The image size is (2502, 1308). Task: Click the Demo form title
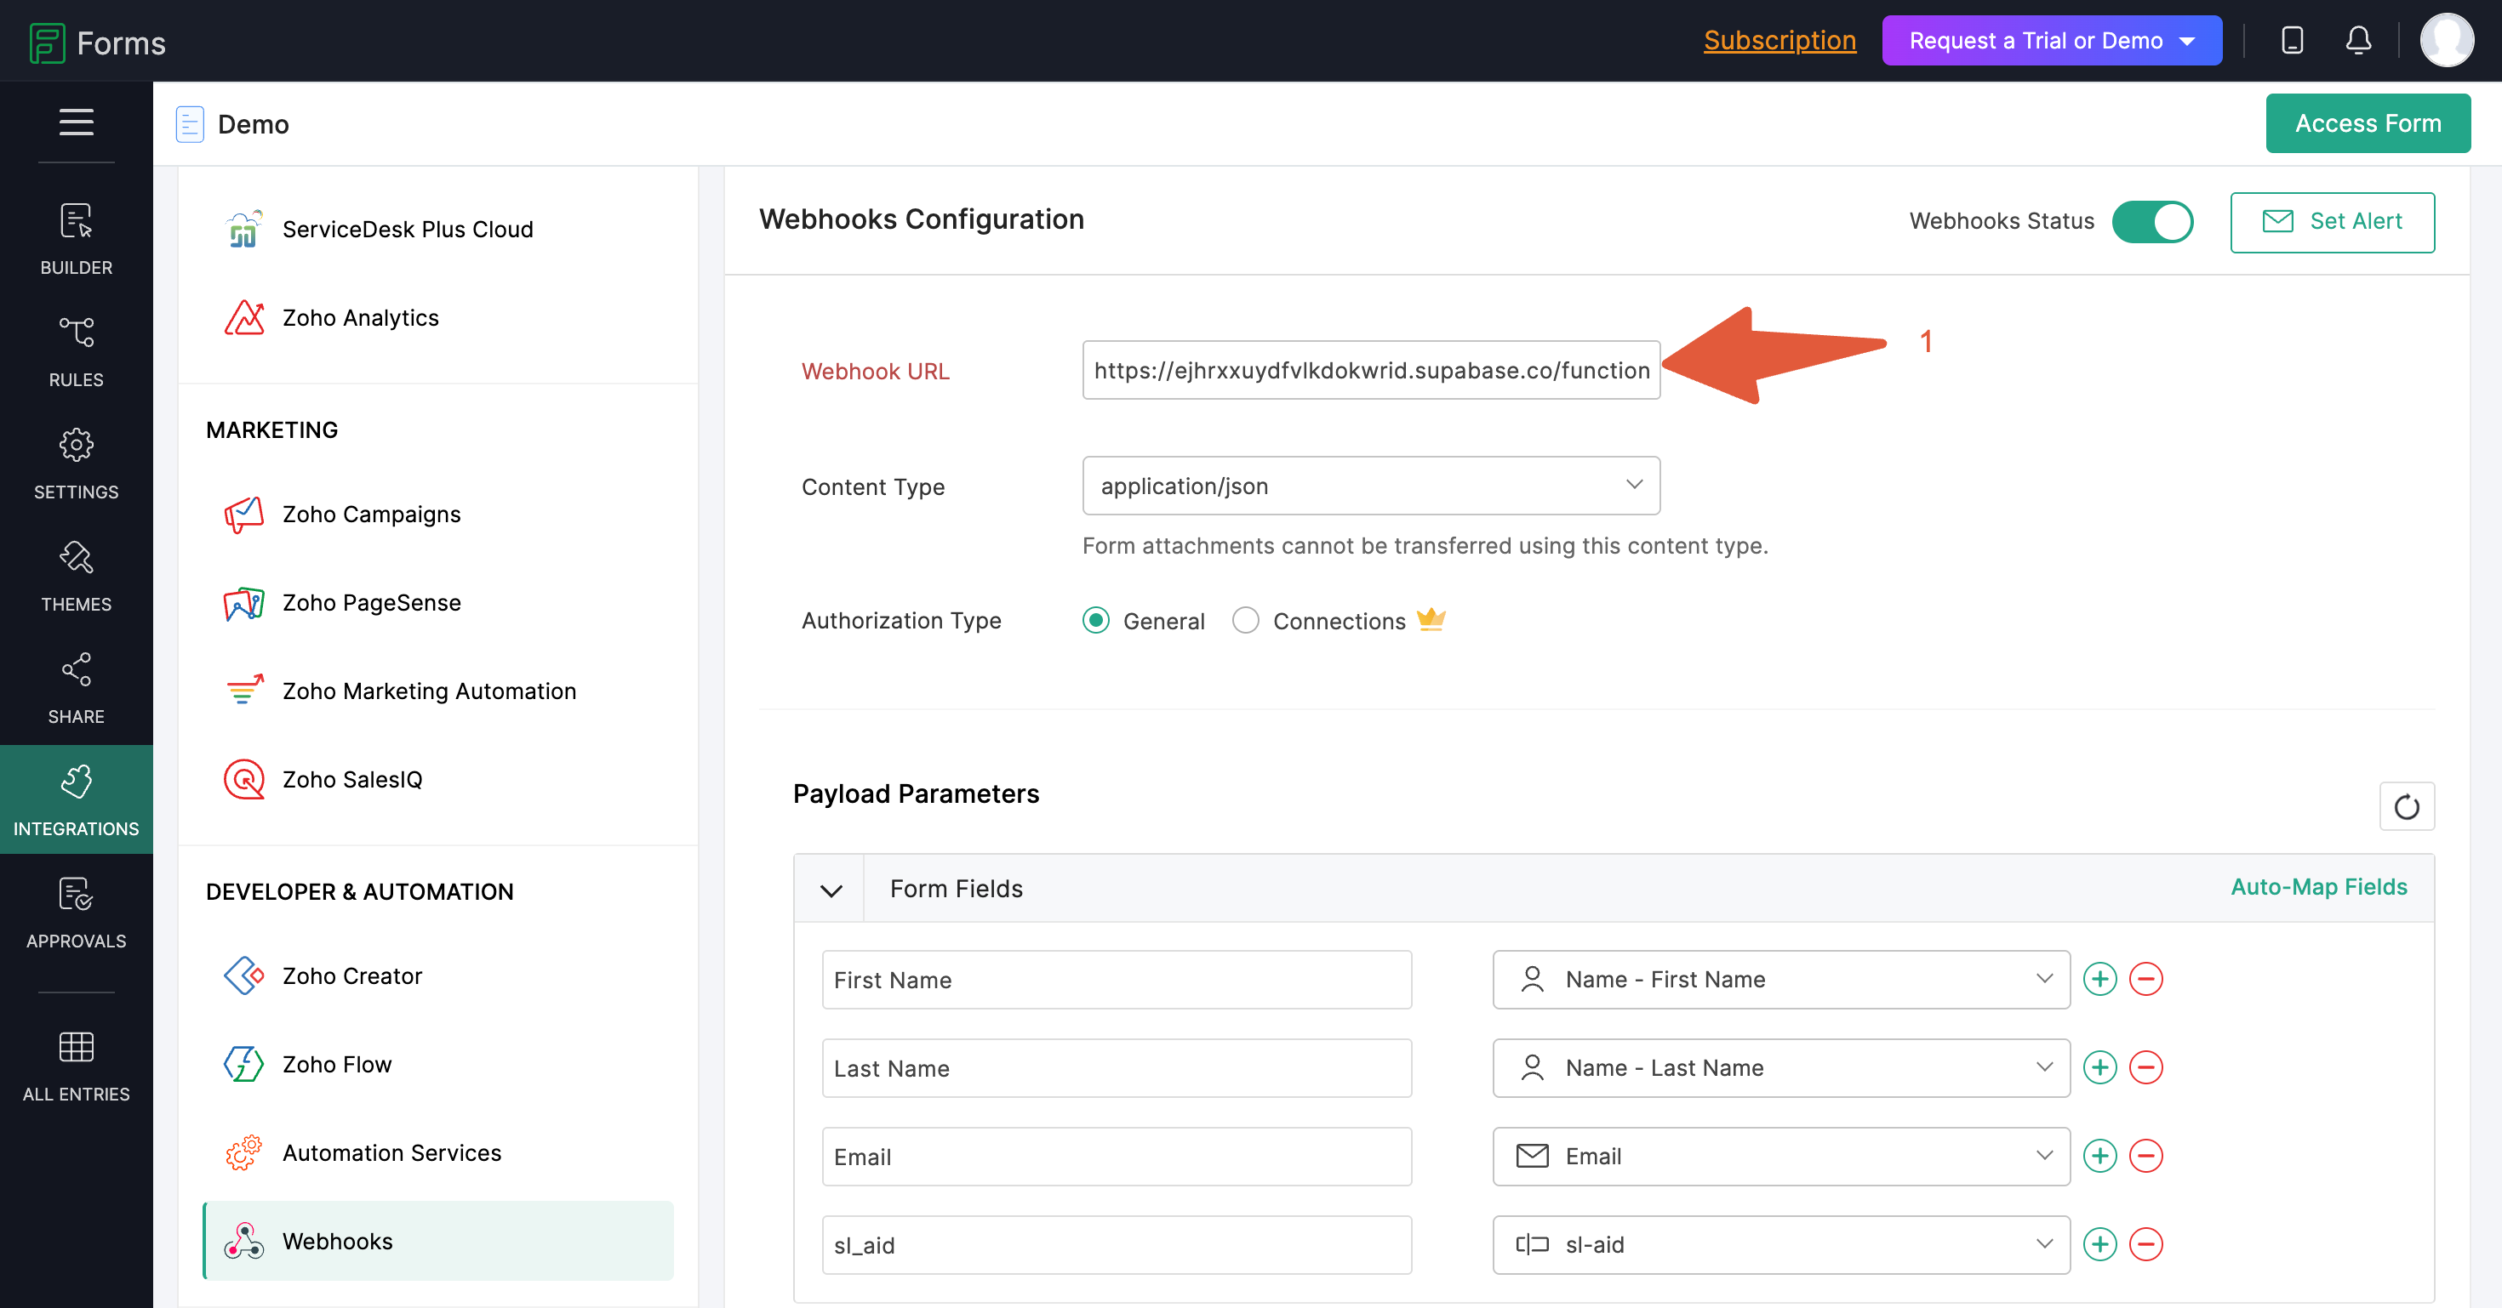[x=253, y=124]
